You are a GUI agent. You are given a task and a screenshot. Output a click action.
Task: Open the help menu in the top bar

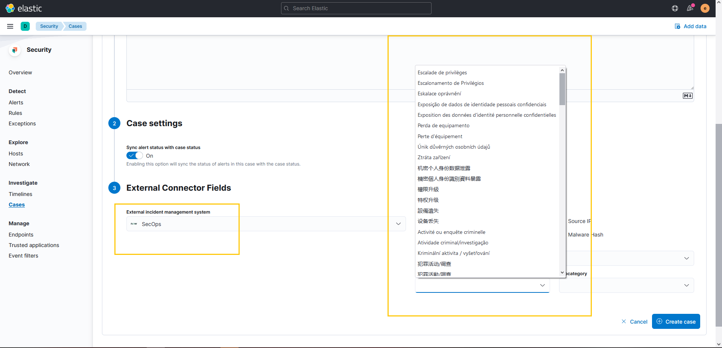click(x=675, y=8)
